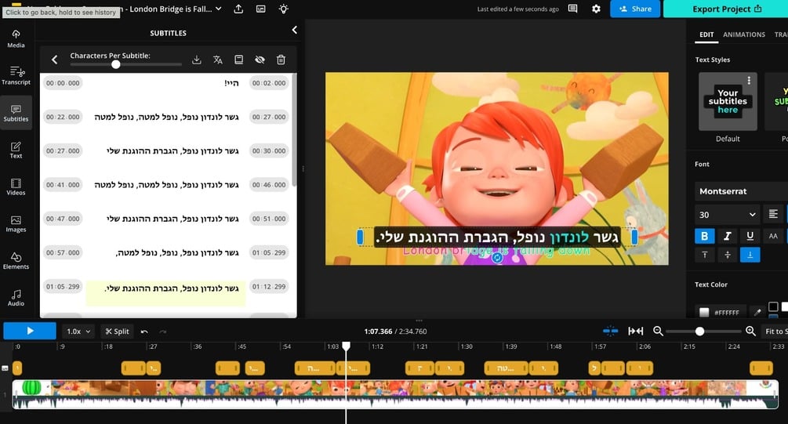Click the Share button
The width and height of the screenshot is (788, 424).
click(x=635, y=9)
